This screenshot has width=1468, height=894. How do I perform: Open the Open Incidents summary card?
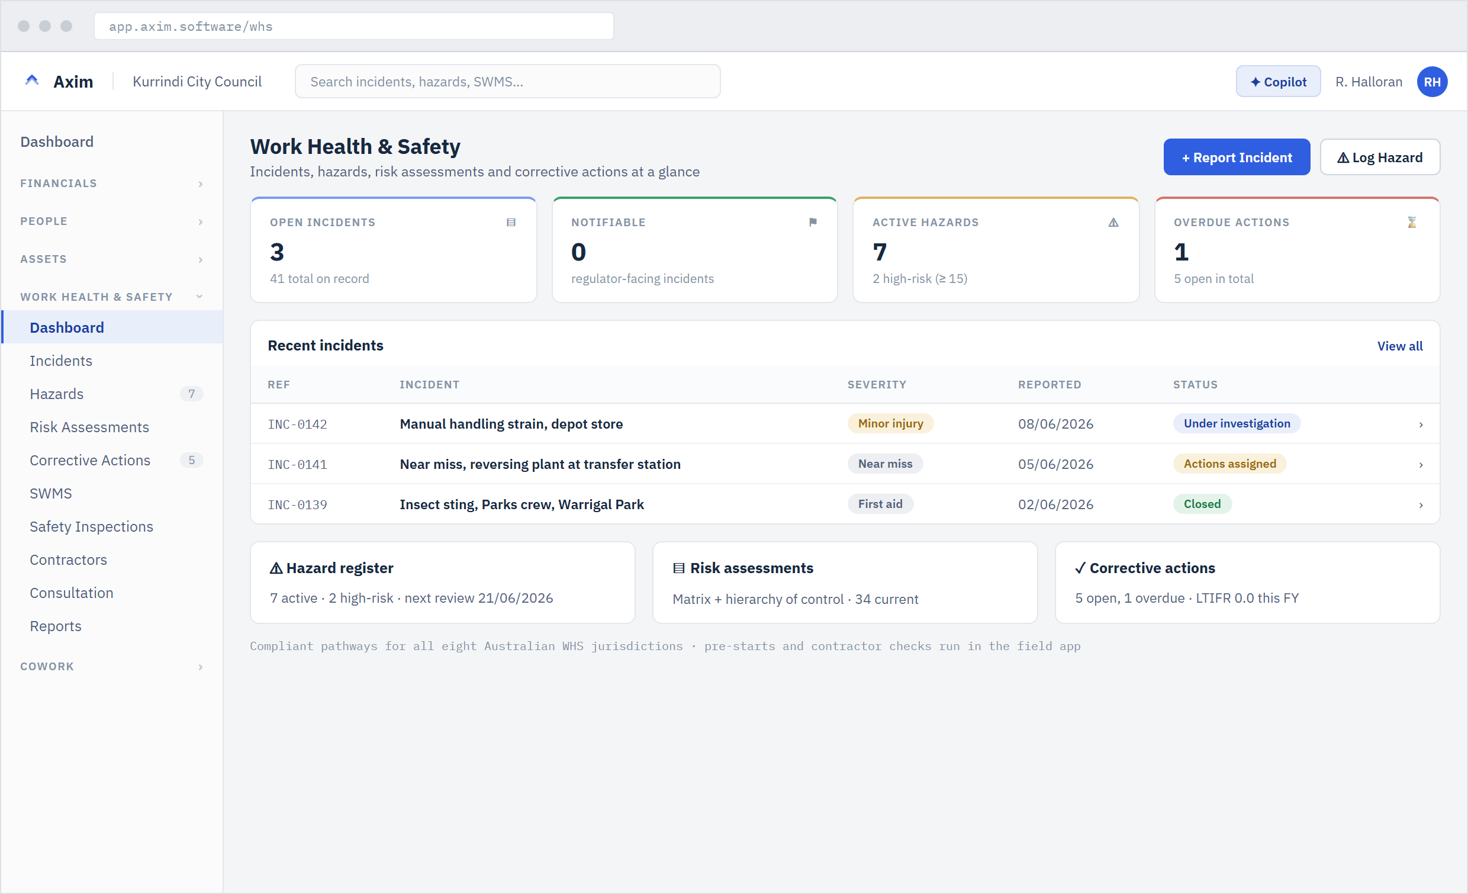tap(393, 250)
